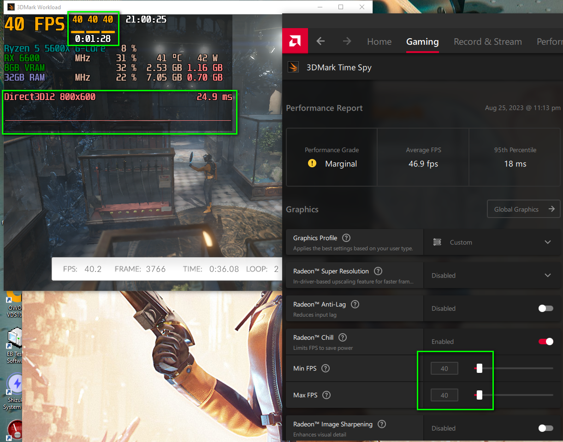Click the Performance Report date stamp

click(x=523, y=108)
